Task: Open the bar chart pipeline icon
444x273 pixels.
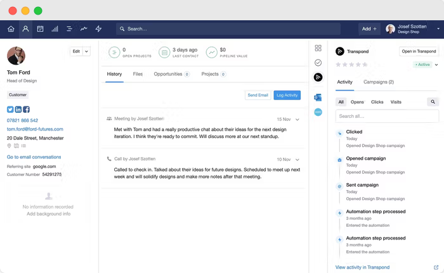Action: (x=55, y=29)
